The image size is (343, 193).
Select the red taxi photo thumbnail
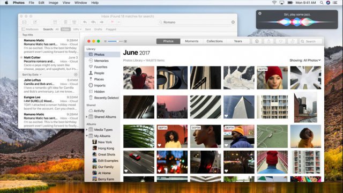(x=139, y=162)
